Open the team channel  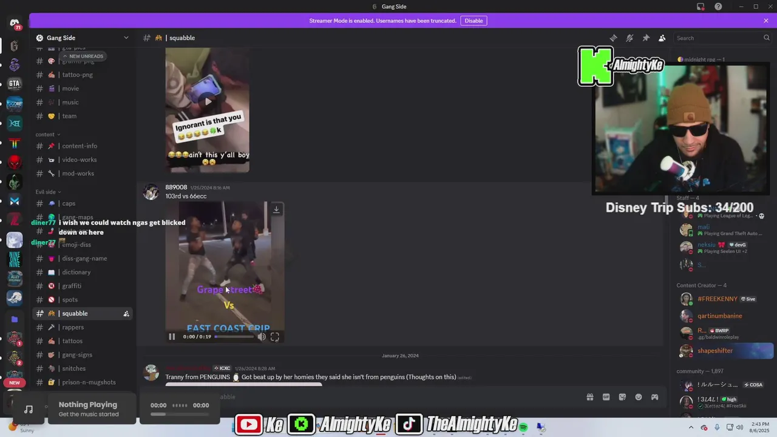pos(83,116)
